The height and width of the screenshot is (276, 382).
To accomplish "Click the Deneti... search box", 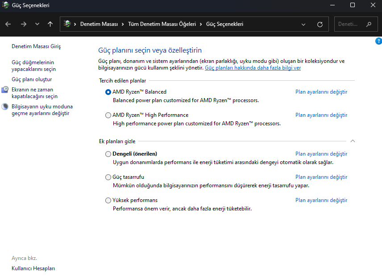I will click(x=356, y=24).
